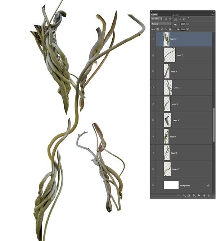Select the Layers tab
Image resolution: width=216 pixels, height=241 pixels.
[x=154, y=15]
